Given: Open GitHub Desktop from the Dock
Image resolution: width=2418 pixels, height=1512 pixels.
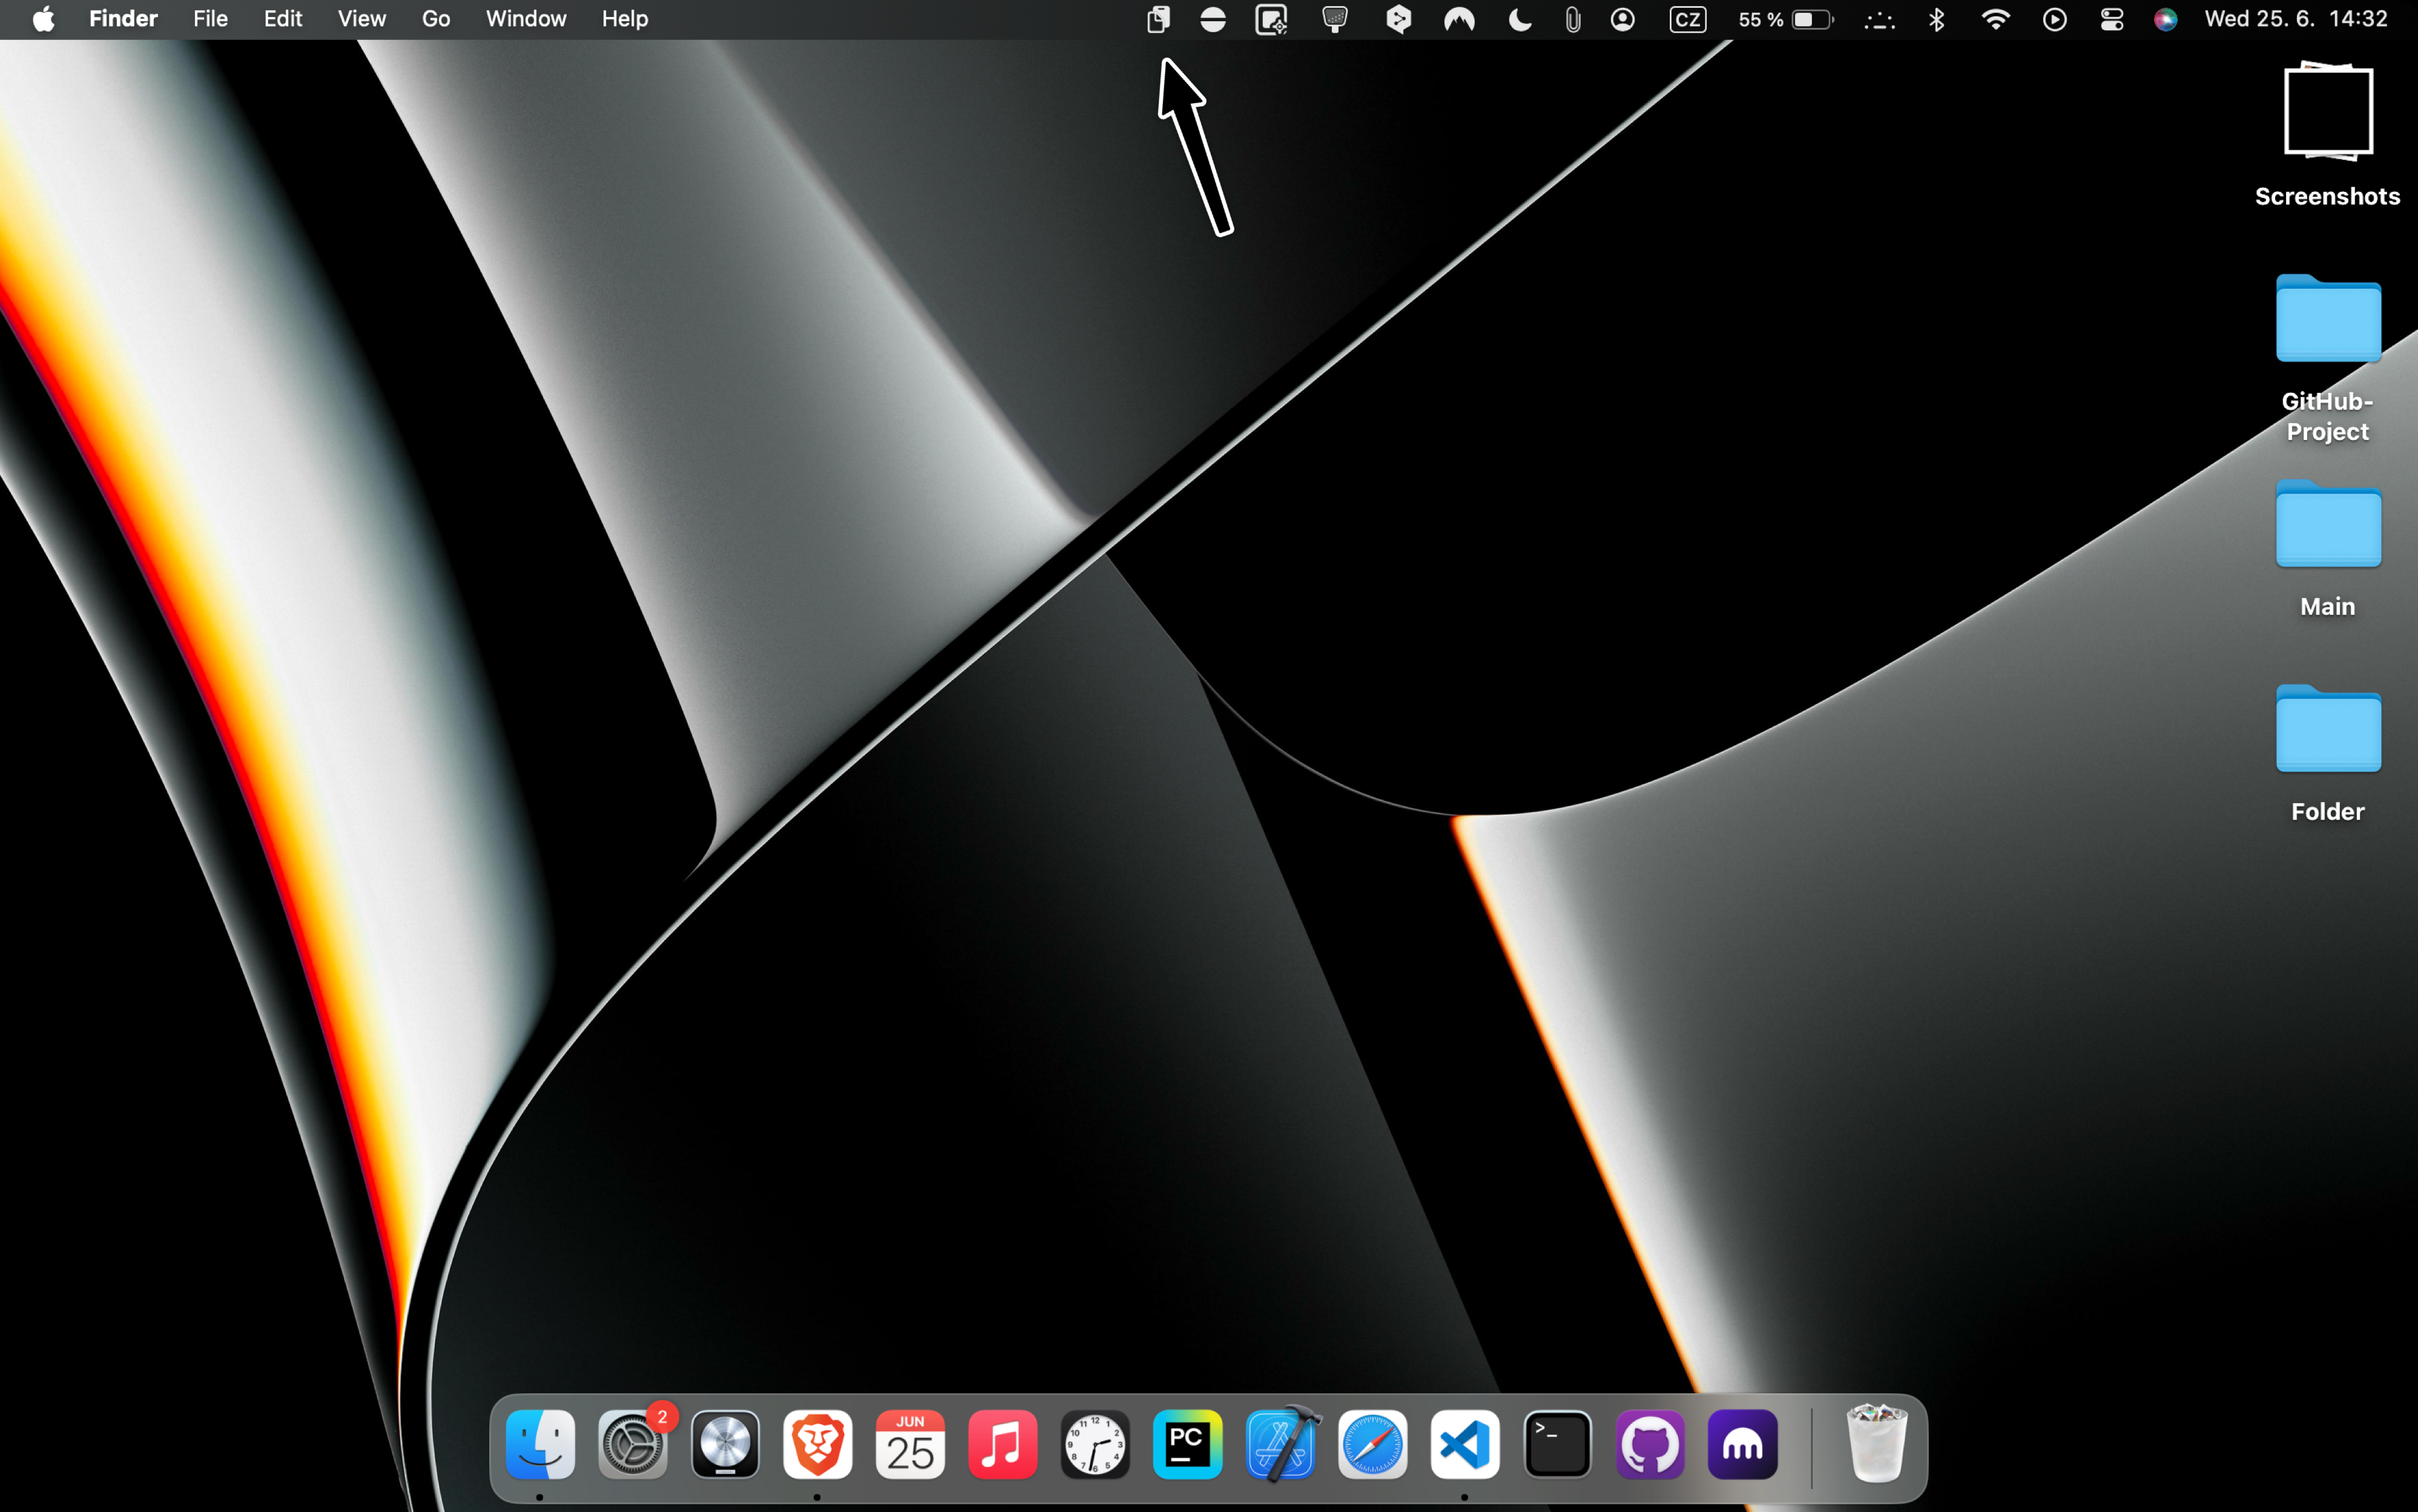Looking at the screenshot, I should (x=1650, y=1444).
